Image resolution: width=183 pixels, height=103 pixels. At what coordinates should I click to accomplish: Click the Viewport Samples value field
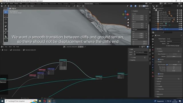point(174,56)
